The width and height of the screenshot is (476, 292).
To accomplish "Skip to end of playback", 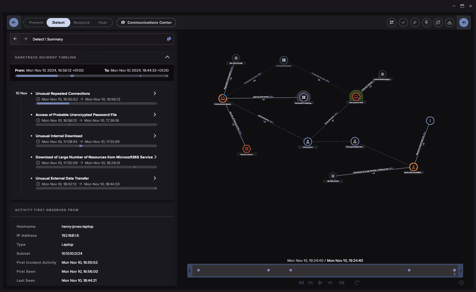I will (330, 283).
